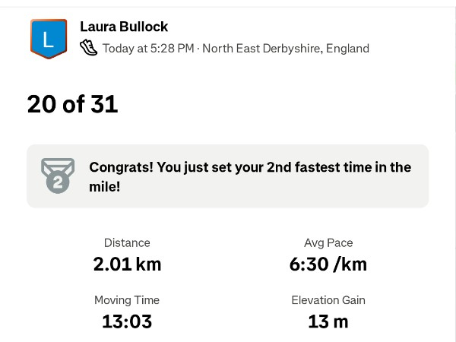Tap the blue L profile avatar
This screenshot has height=342, width=456.
coord(49,39)
